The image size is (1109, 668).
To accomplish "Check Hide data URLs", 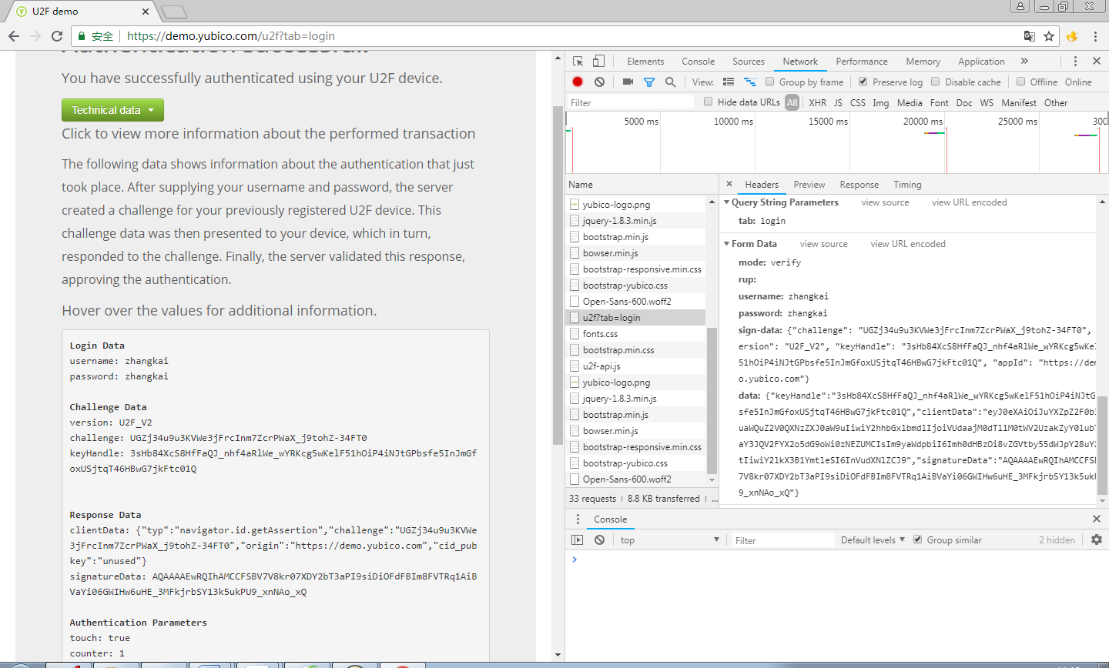I will pos(708,102).
